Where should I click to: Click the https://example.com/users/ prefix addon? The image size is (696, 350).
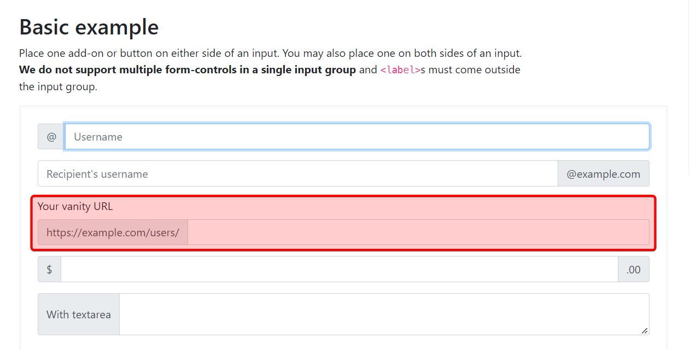(113, 232)
